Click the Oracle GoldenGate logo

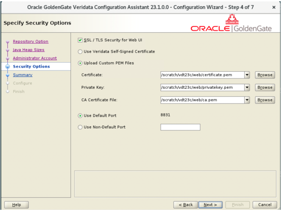tap(231, 23)
